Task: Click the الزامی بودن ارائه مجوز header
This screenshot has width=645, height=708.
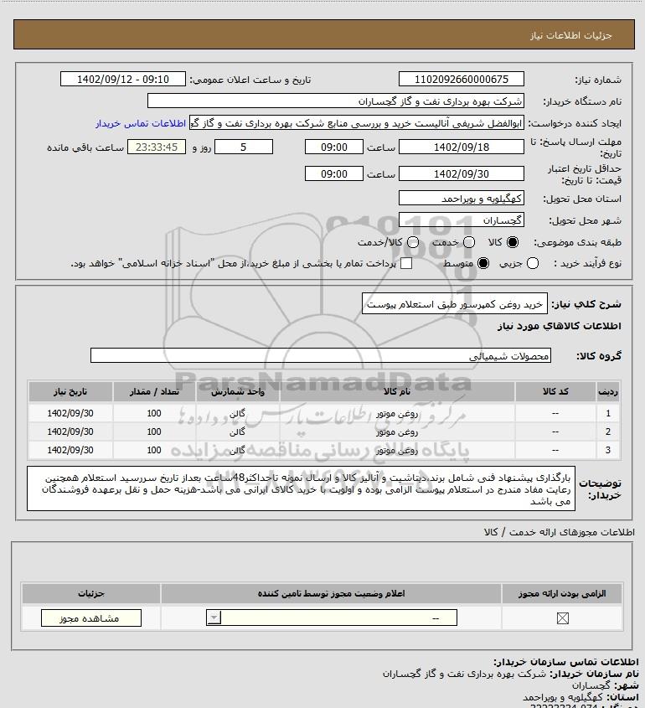Action: (x=562, y=593)
